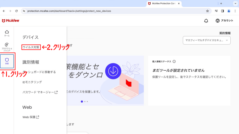
Task: Select the second carousel dot
Action: pos(85,102)
